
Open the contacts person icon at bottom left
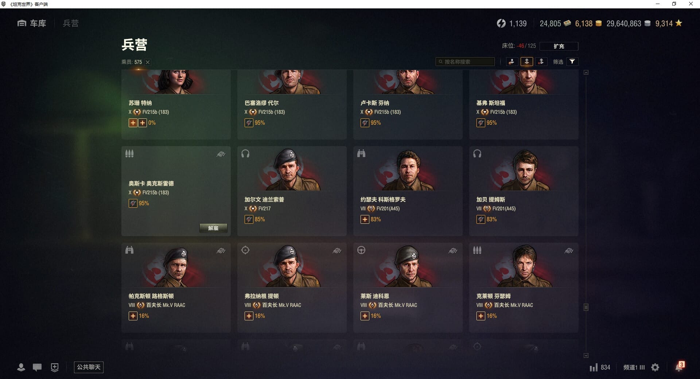point(21,367)
